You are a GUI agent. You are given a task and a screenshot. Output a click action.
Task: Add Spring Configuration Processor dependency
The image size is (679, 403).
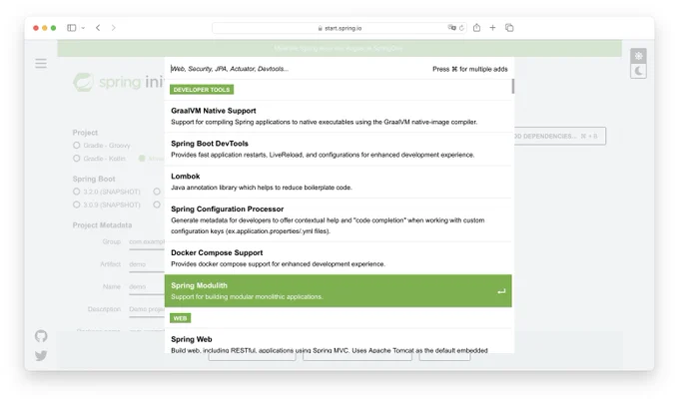point(339,220)
